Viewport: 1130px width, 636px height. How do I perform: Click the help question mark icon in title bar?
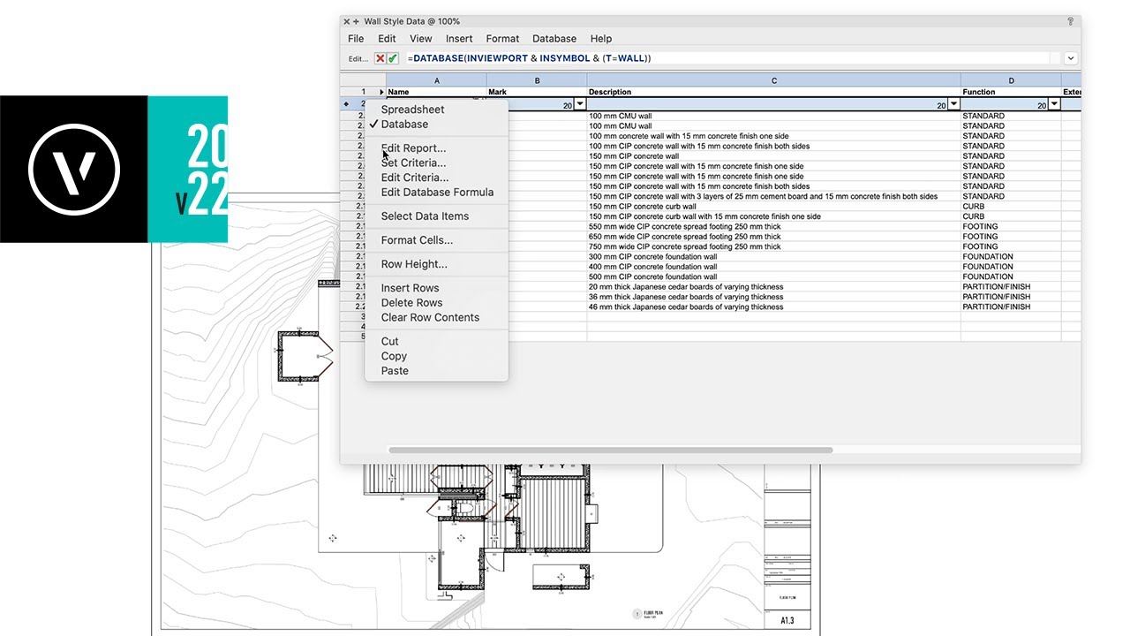pos(1070,21)
